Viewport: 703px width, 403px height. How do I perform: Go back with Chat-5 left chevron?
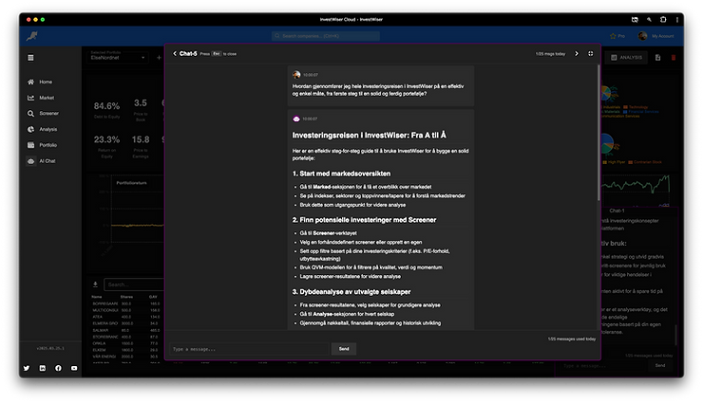[x=175, y=54]
